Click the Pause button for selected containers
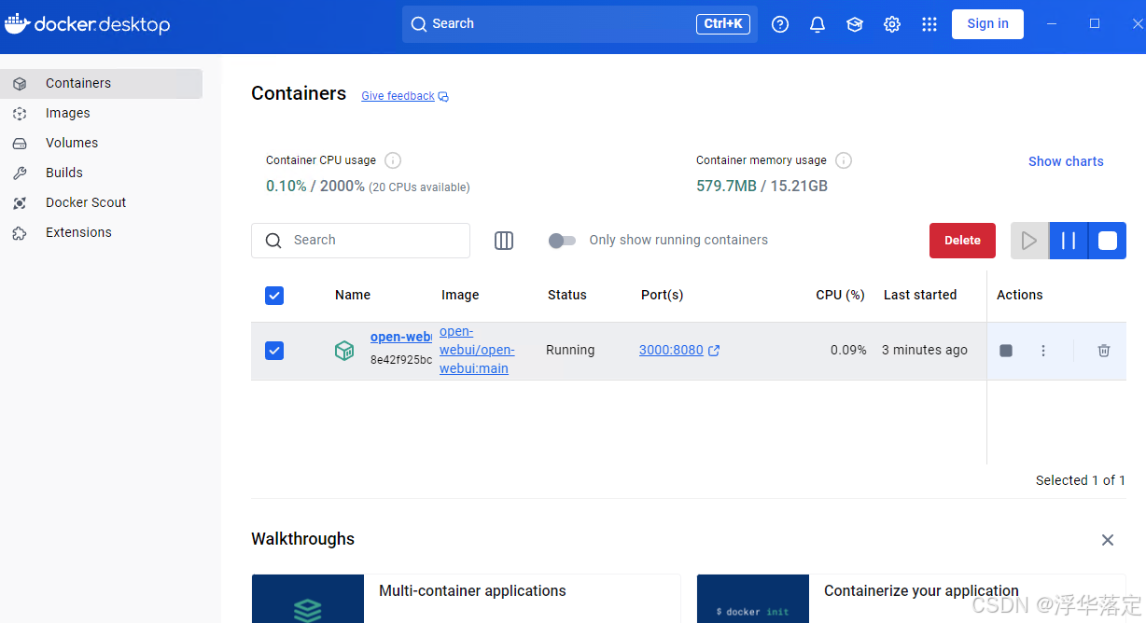 [1069, 241]
